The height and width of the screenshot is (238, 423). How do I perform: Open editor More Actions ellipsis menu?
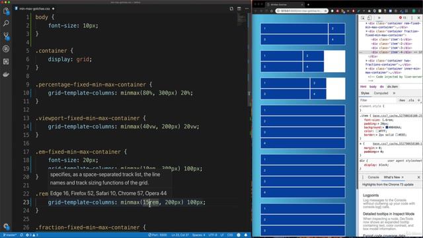click(x=247, y=9)
